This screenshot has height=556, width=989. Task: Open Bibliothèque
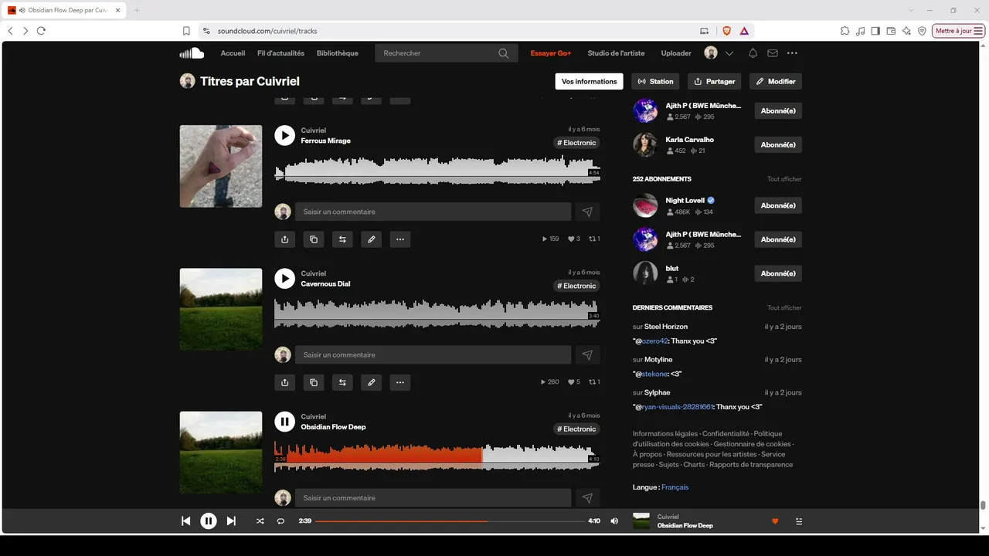coord(338,53)
